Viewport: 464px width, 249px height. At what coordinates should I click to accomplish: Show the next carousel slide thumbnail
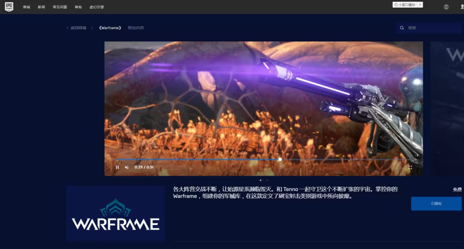tap(447, 109)
